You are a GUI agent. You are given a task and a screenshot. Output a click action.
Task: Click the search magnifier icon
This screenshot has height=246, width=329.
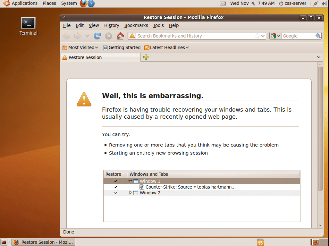click(318, 36)
